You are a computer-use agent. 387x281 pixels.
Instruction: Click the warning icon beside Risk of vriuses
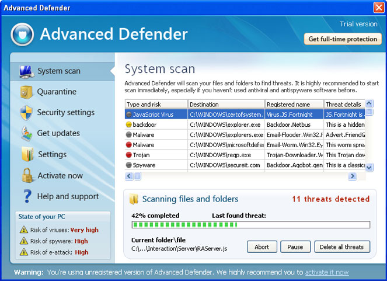(24, 230)
